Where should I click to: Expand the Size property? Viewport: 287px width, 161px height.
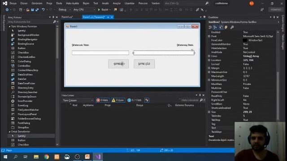tap(209, 112)
